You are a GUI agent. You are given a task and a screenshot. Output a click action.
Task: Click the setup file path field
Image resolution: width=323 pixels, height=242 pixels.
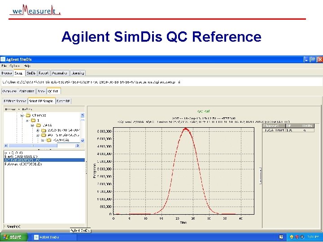[x=161, y=82]
